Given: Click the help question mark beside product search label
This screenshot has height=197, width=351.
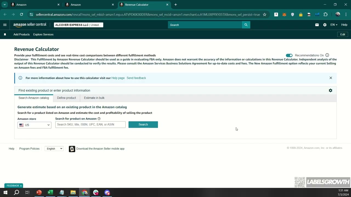Looking at the screenshot, I should [99, 118].
